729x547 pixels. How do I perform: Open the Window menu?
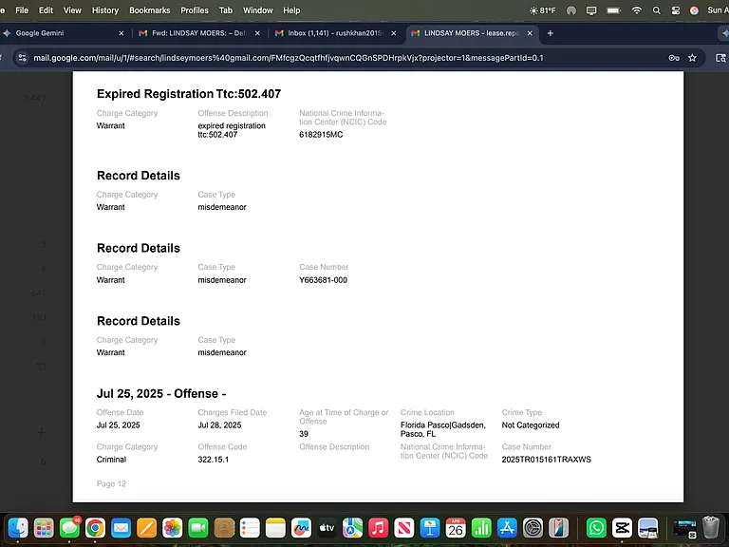click(x=257, y=10)
